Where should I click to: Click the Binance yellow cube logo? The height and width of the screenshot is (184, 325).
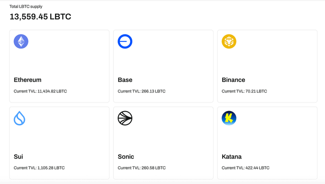pos(229,41)
